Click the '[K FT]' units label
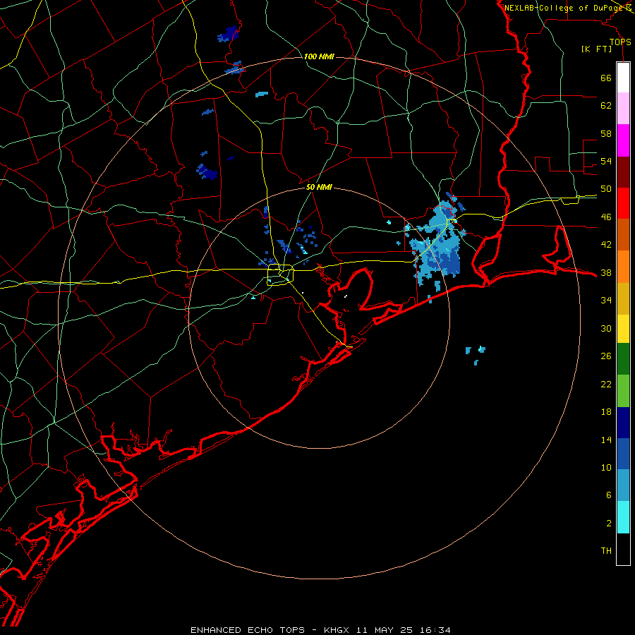Screen dimensions: 635x635 point(596,49)
